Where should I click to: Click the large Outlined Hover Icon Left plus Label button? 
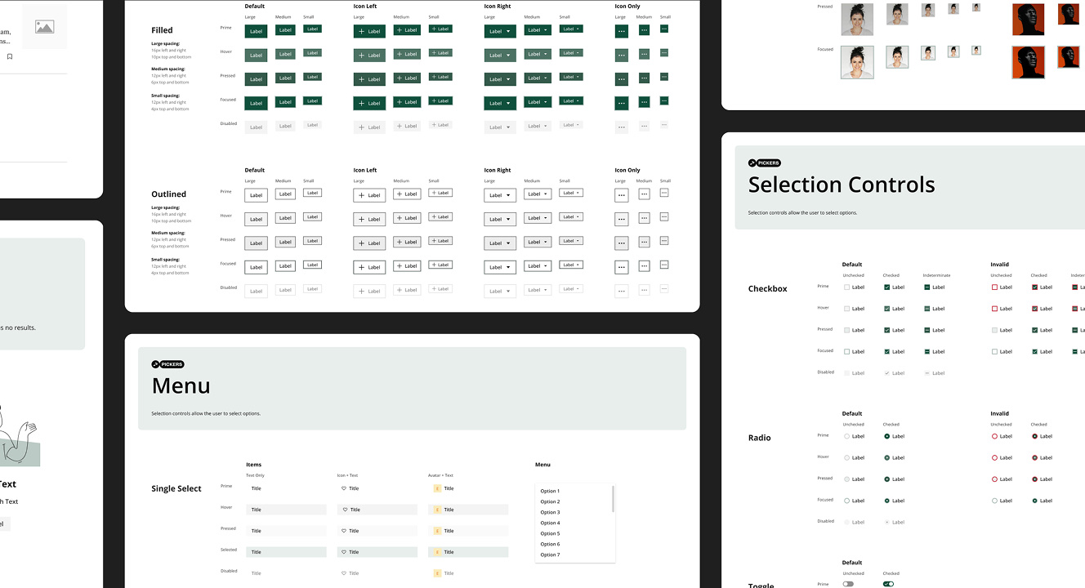(369, 219)
